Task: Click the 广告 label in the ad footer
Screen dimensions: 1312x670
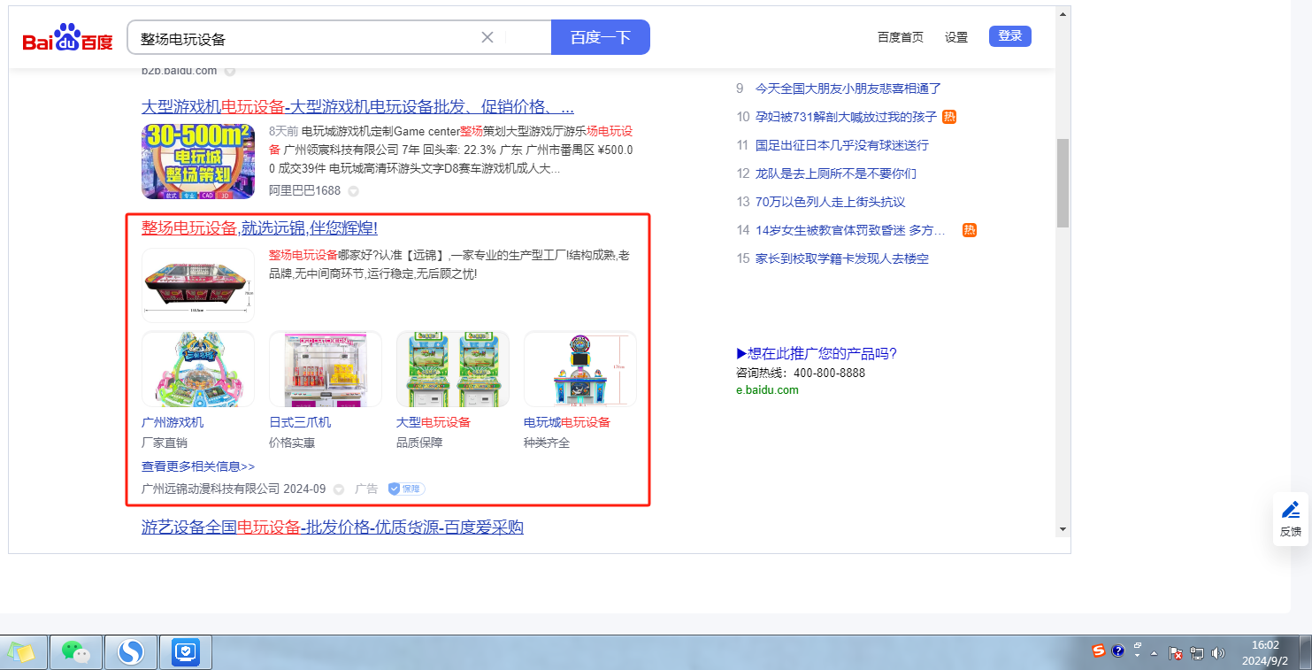Action: point(366,489)
